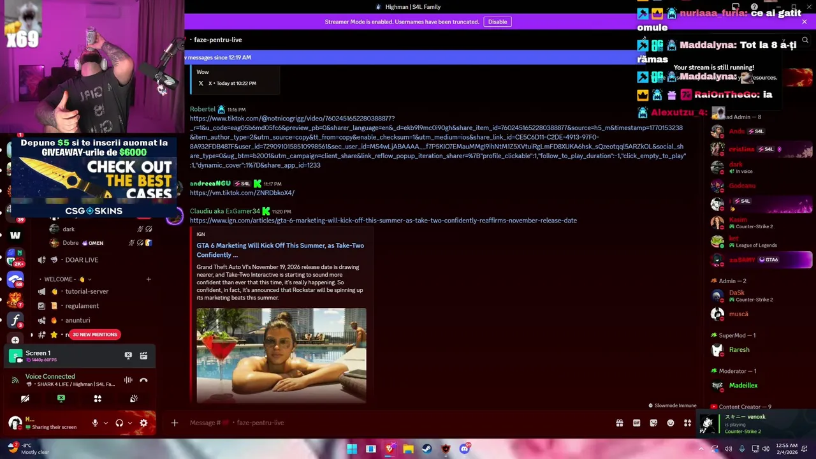Disconnect from the voice channel
Viewport: 816px width, 459px height.
click(143, 380)
